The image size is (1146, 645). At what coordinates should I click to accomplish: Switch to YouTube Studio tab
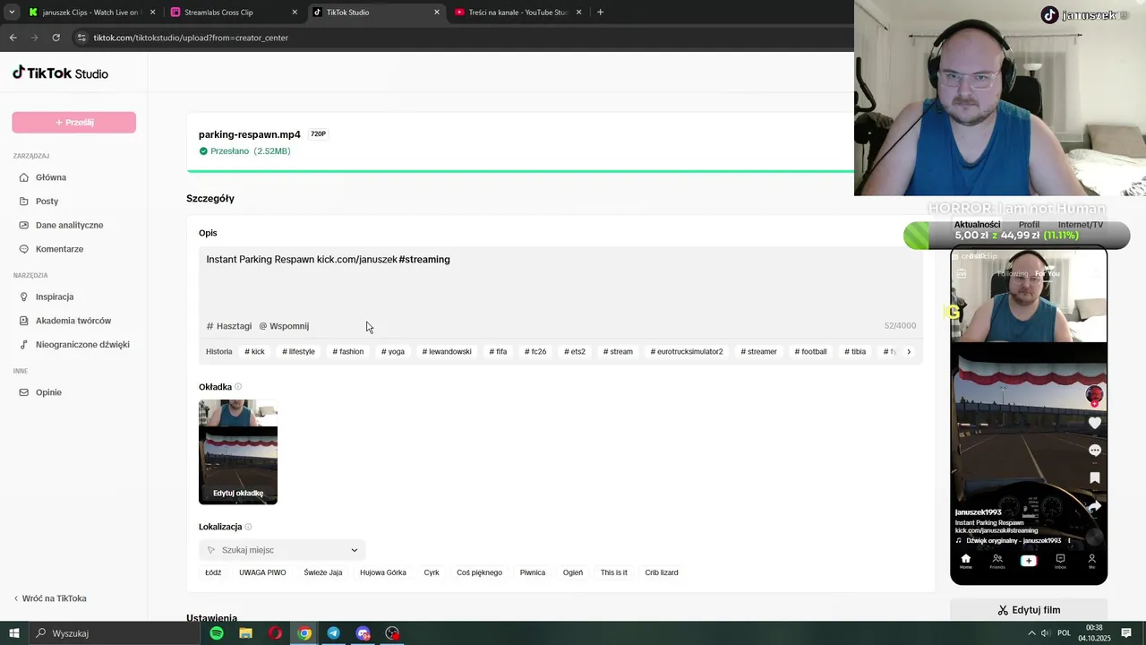pos(517,13)
